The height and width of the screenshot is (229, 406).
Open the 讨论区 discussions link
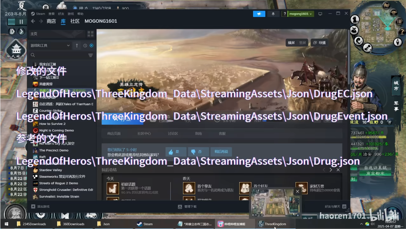point(173,134)
